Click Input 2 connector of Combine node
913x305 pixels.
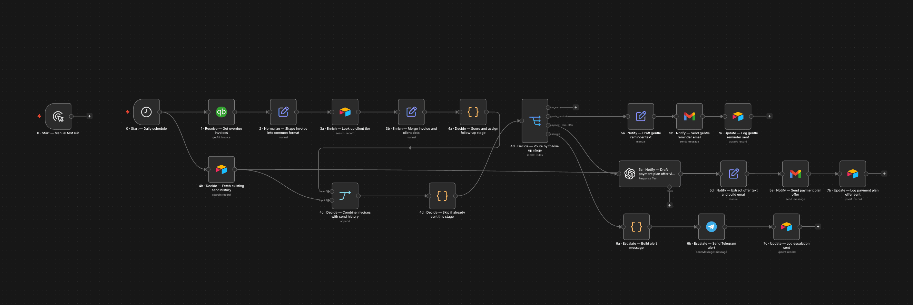(x=332, y=200)
